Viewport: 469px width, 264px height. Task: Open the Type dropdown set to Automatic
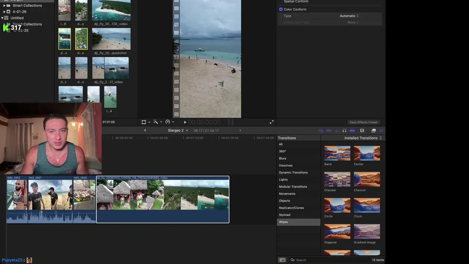[x=349, y=16]
